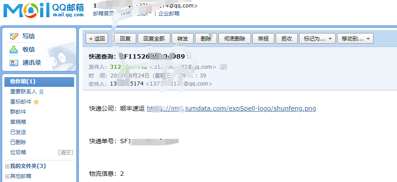Click the QQ Mail logo

pos(43,10)
